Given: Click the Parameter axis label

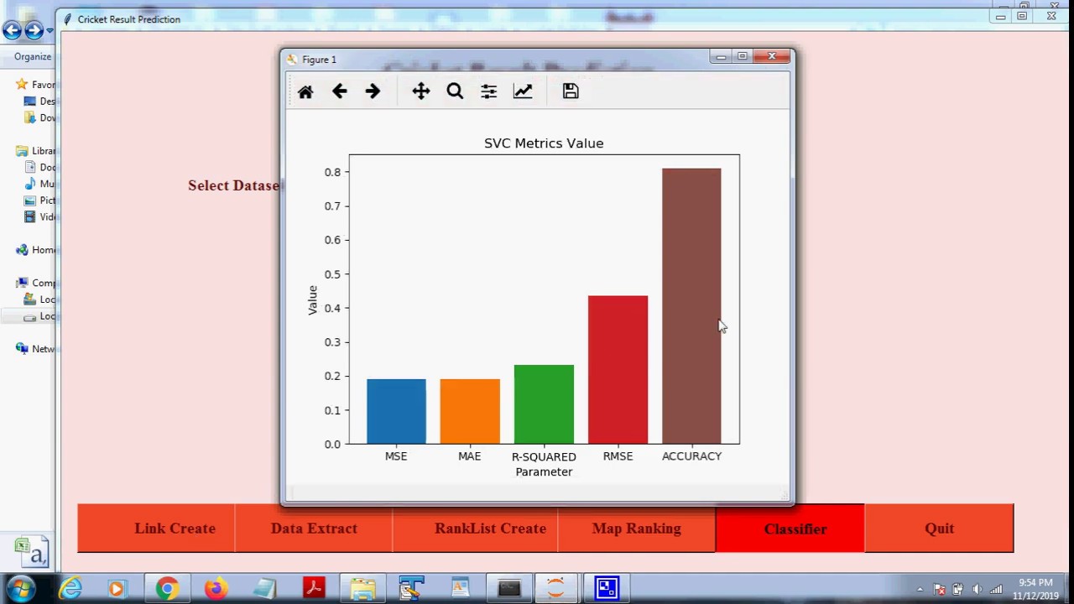Looking at the screenshot, I should 544,471.
